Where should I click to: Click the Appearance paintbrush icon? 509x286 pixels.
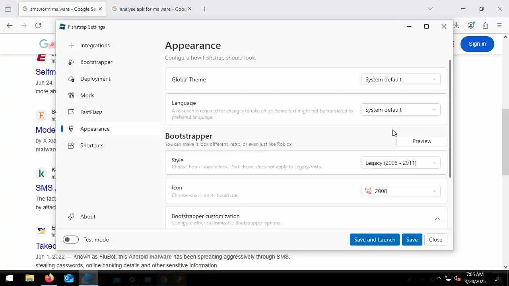click(71, 129)
